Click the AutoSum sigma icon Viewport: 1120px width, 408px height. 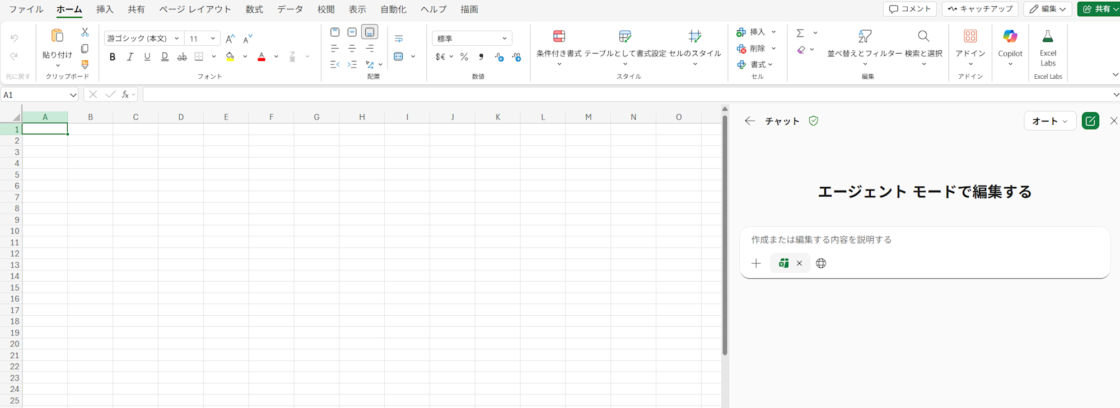pyautogui.click(x=800, y=33)
